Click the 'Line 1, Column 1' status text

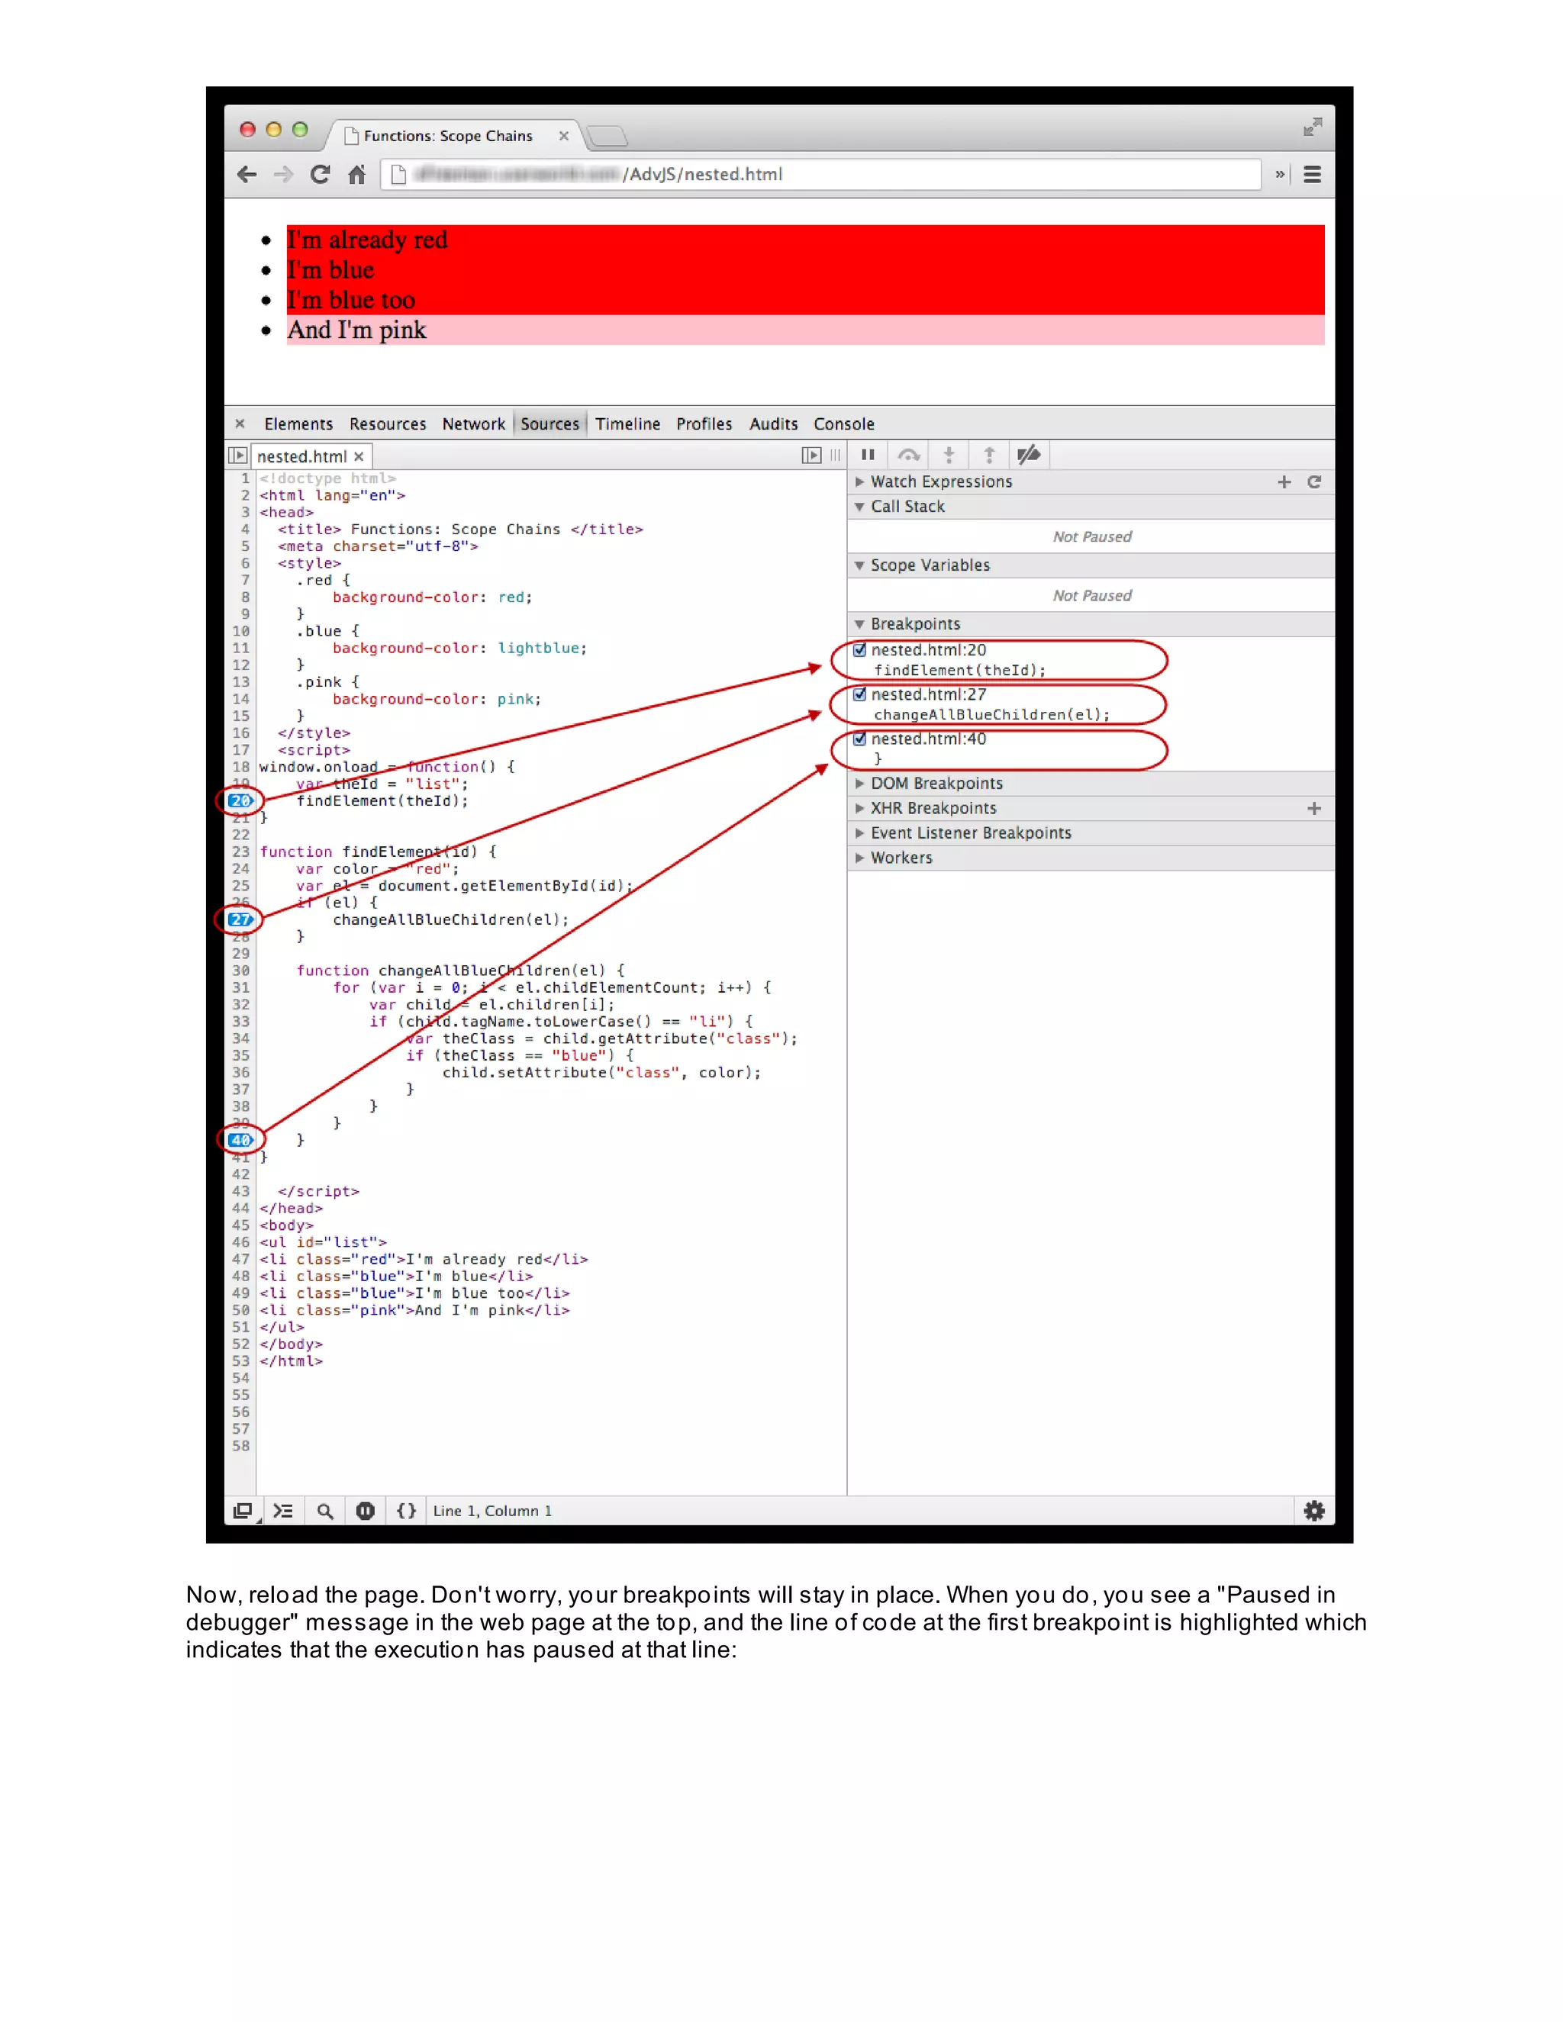(491, 1511)
